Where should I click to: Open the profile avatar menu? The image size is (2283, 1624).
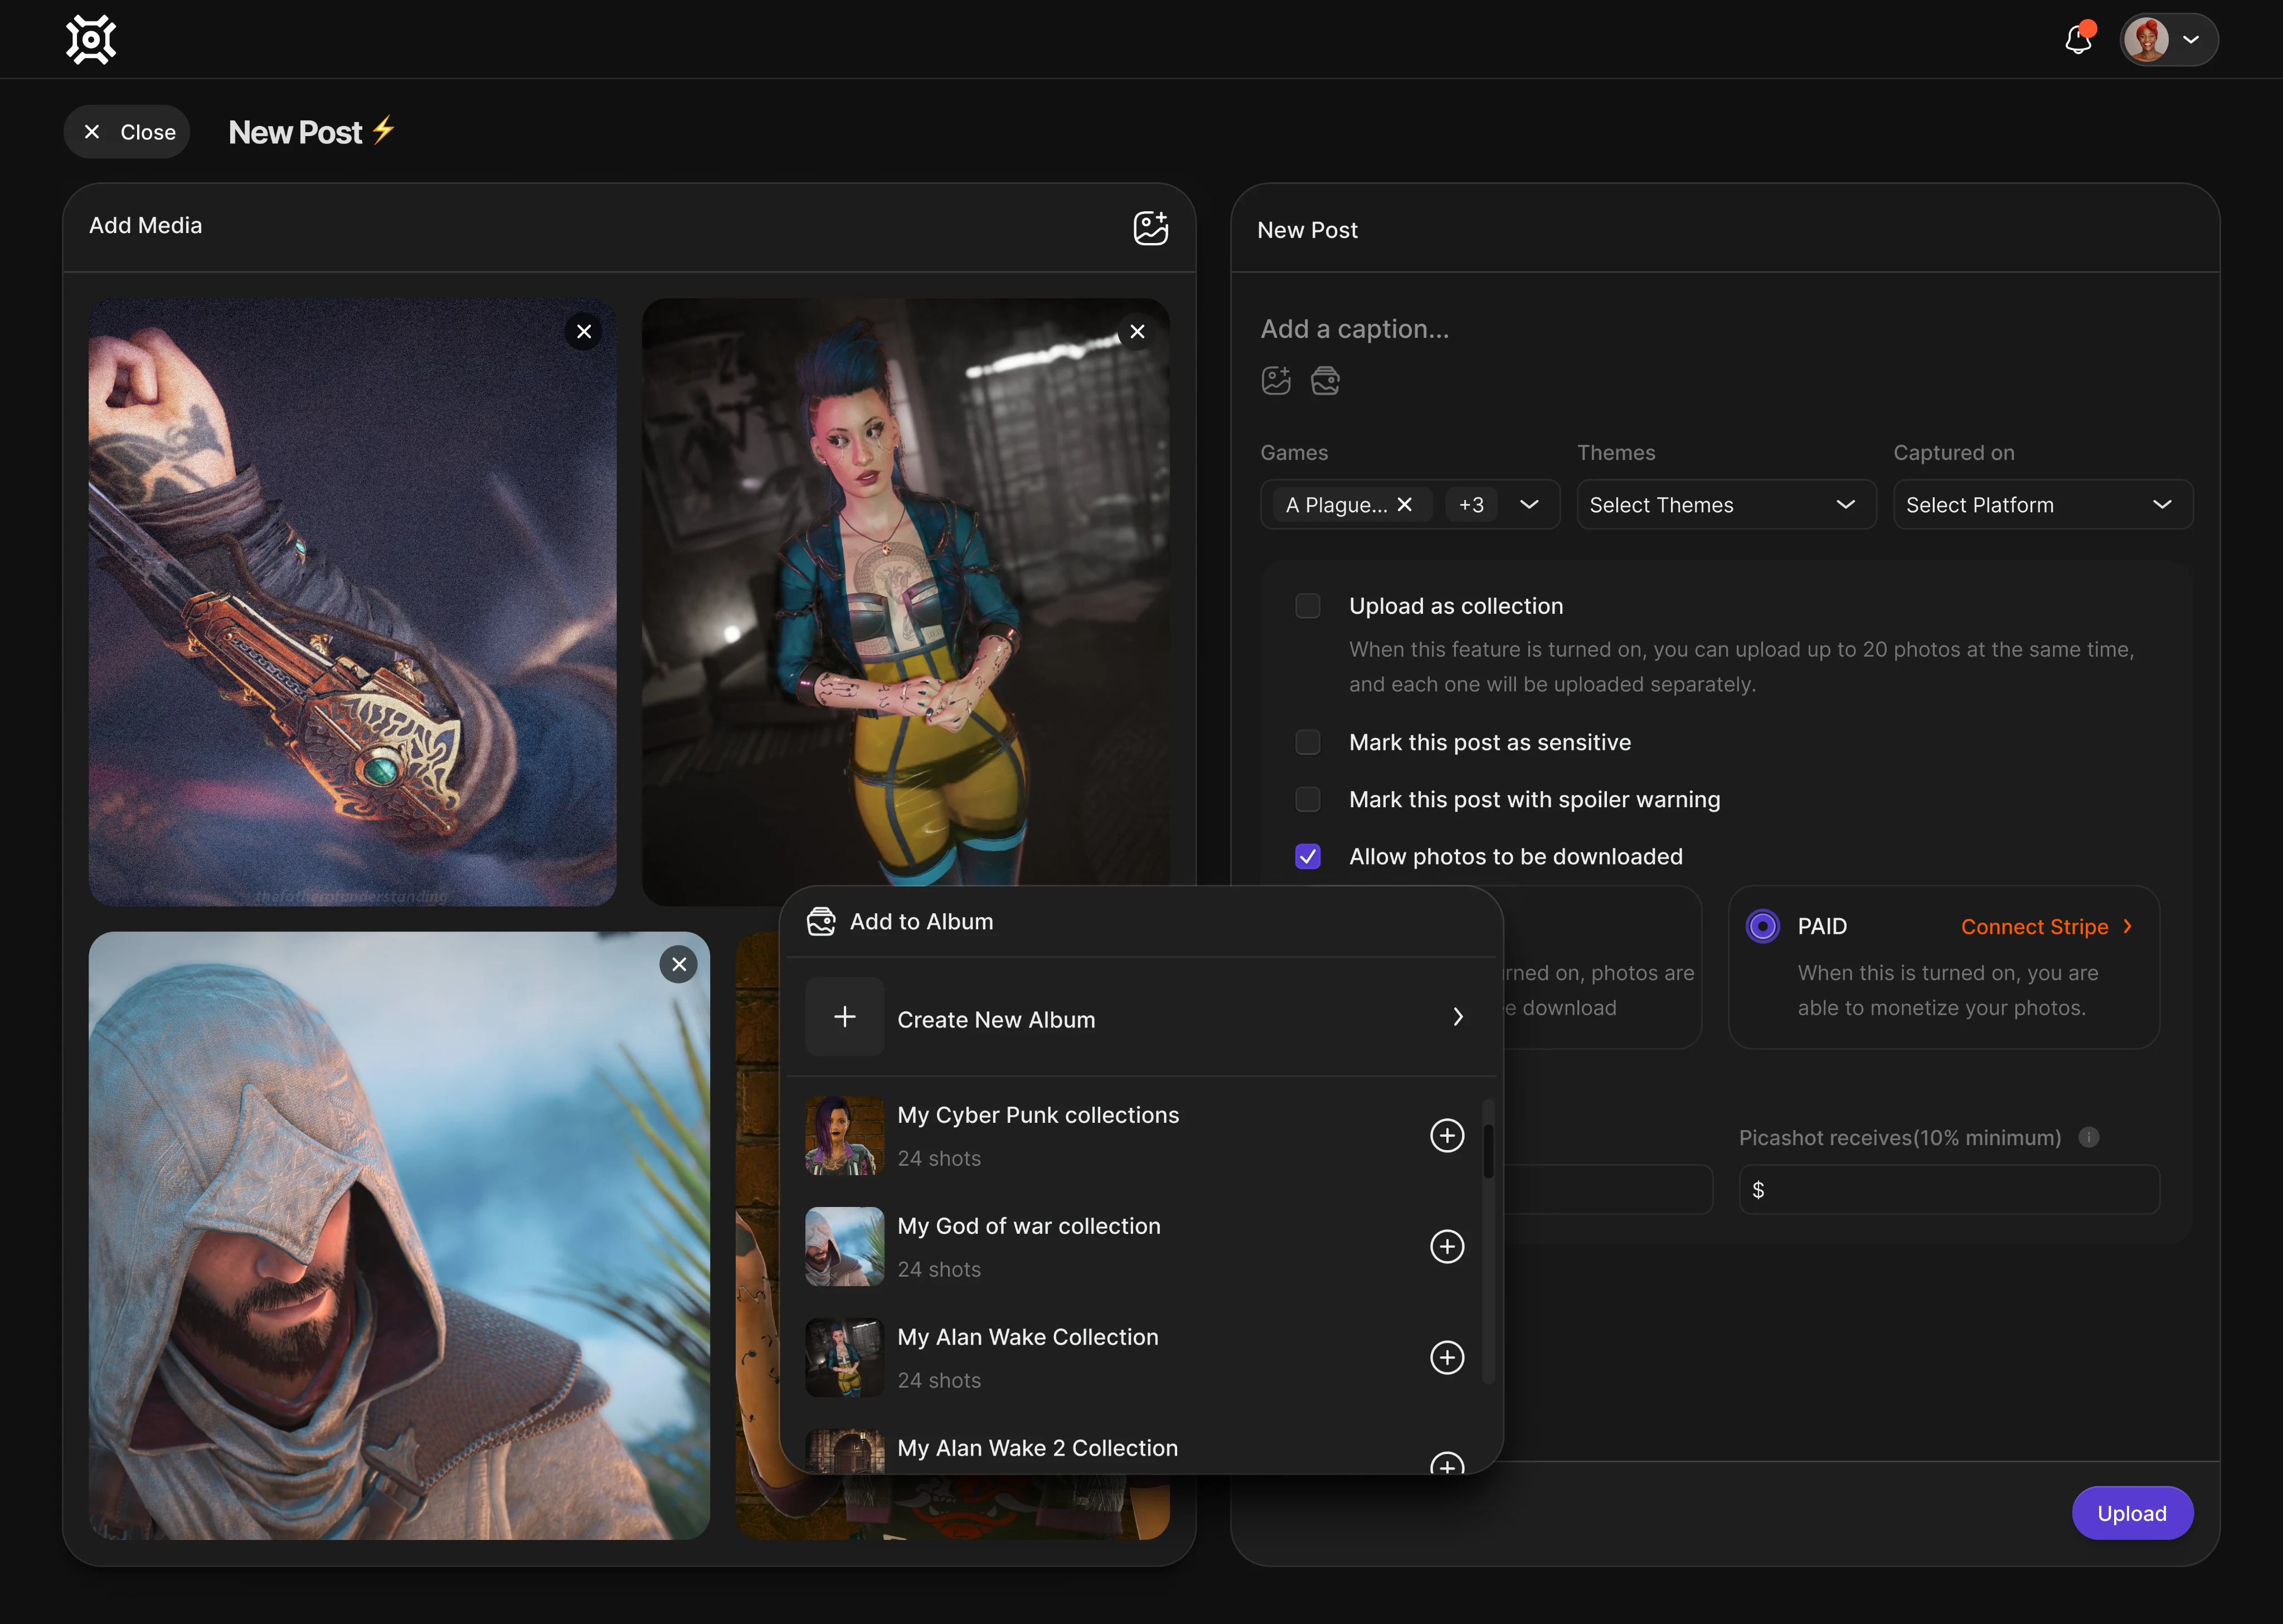pyautogui.click(x=2168, y=40)
